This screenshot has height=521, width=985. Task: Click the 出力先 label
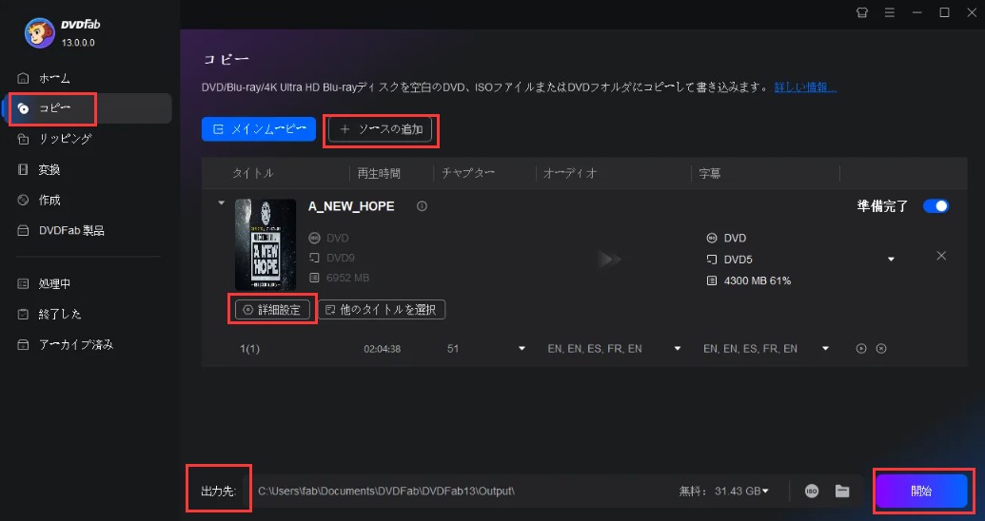[x=218, y=491]
